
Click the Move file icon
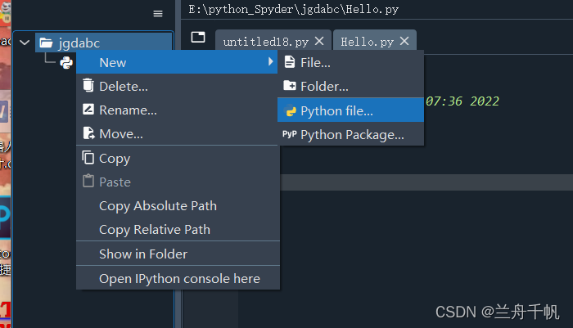88,133
